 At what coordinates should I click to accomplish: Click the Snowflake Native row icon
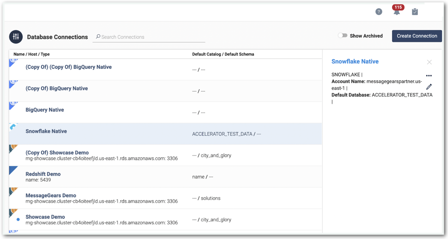13,127
